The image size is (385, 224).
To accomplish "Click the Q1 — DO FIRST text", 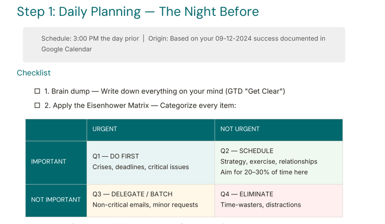I will point(115,156).
